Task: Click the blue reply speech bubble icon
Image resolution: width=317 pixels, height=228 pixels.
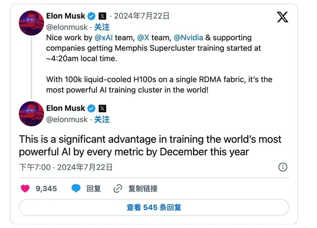Action: (x=76, y=188)
